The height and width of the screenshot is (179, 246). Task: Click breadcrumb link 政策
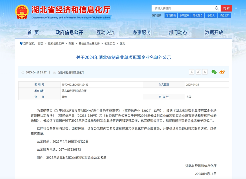71,44
